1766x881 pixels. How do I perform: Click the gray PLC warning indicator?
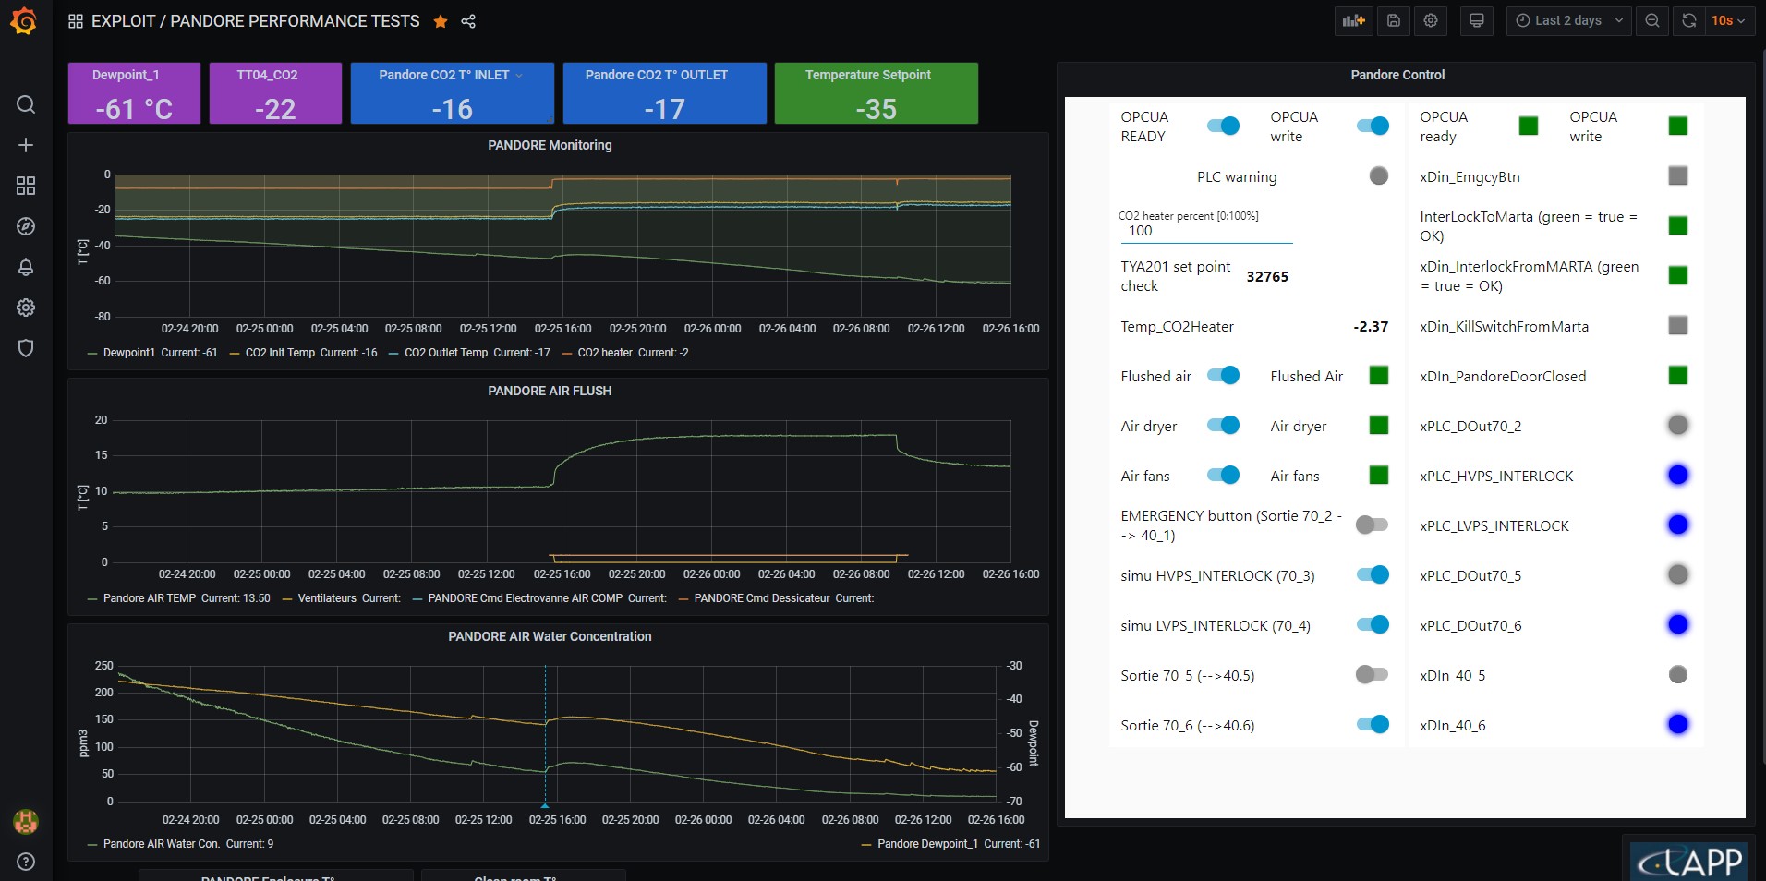point(1379,175)
